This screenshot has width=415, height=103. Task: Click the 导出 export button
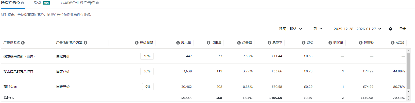pyautogui.click(x=403, y=29)
